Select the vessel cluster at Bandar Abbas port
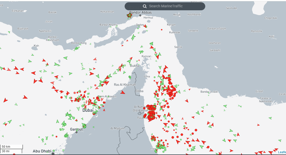The image size is (286, 155). tap(129, 15)
